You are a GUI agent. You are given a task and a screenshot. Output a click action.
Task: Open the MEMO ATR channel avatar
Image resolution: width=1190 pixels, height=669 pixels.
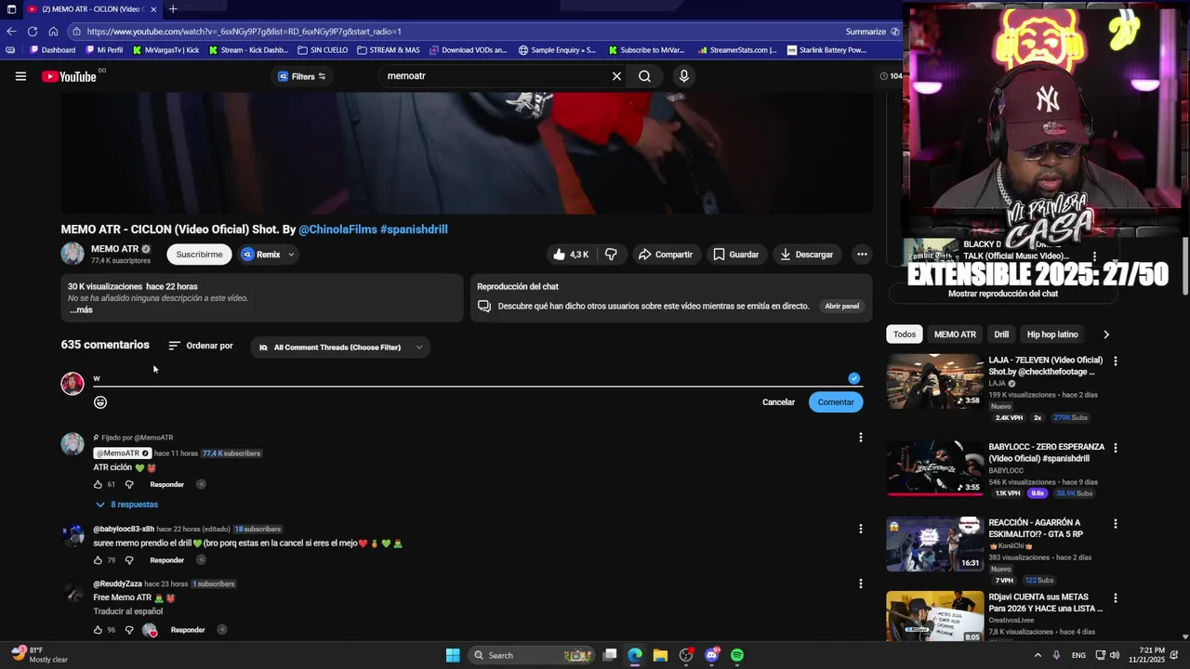(x=73, y=254)
